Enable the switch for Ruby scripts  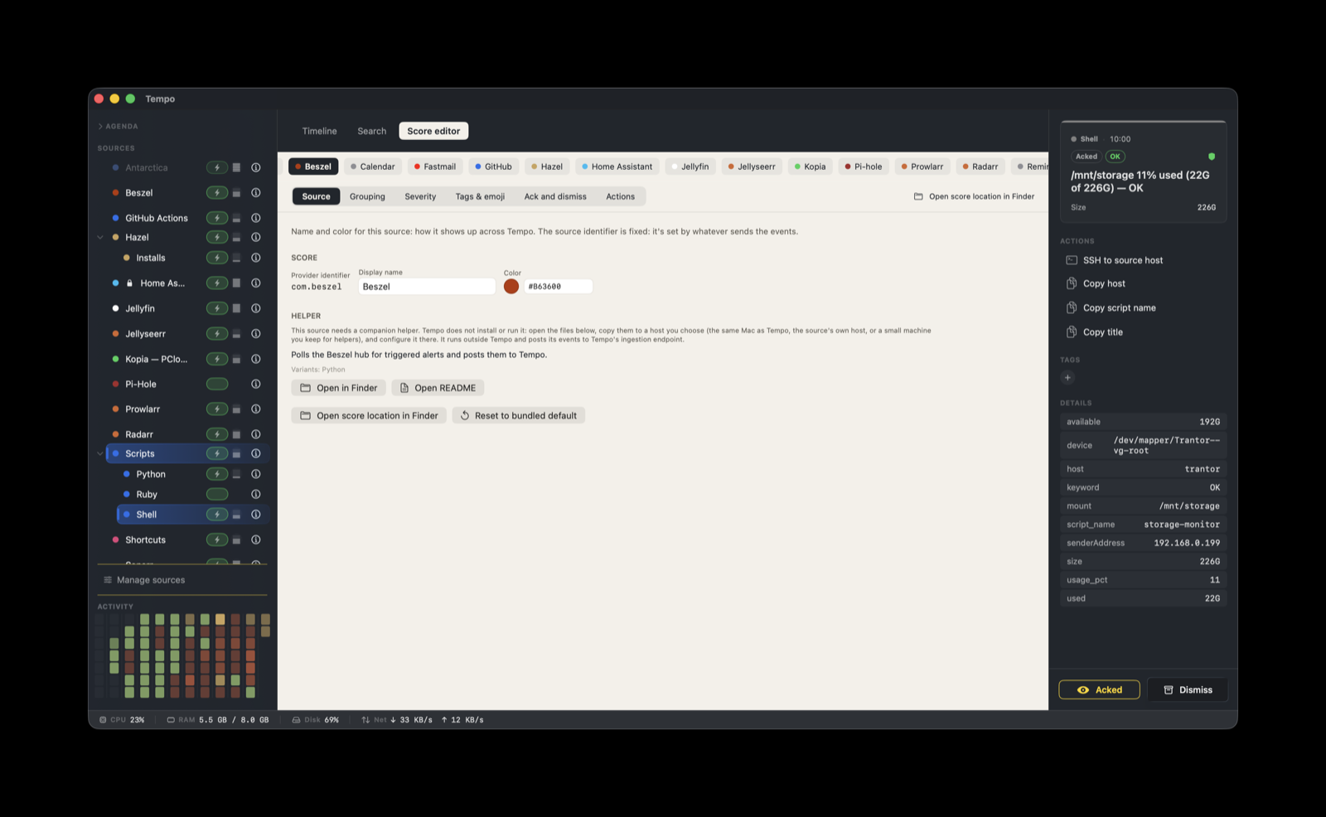point(217,494)
